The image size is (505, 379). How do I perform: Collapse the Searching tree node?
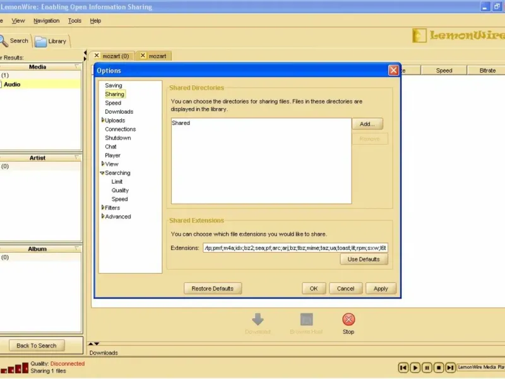click(x=102, y=173)
